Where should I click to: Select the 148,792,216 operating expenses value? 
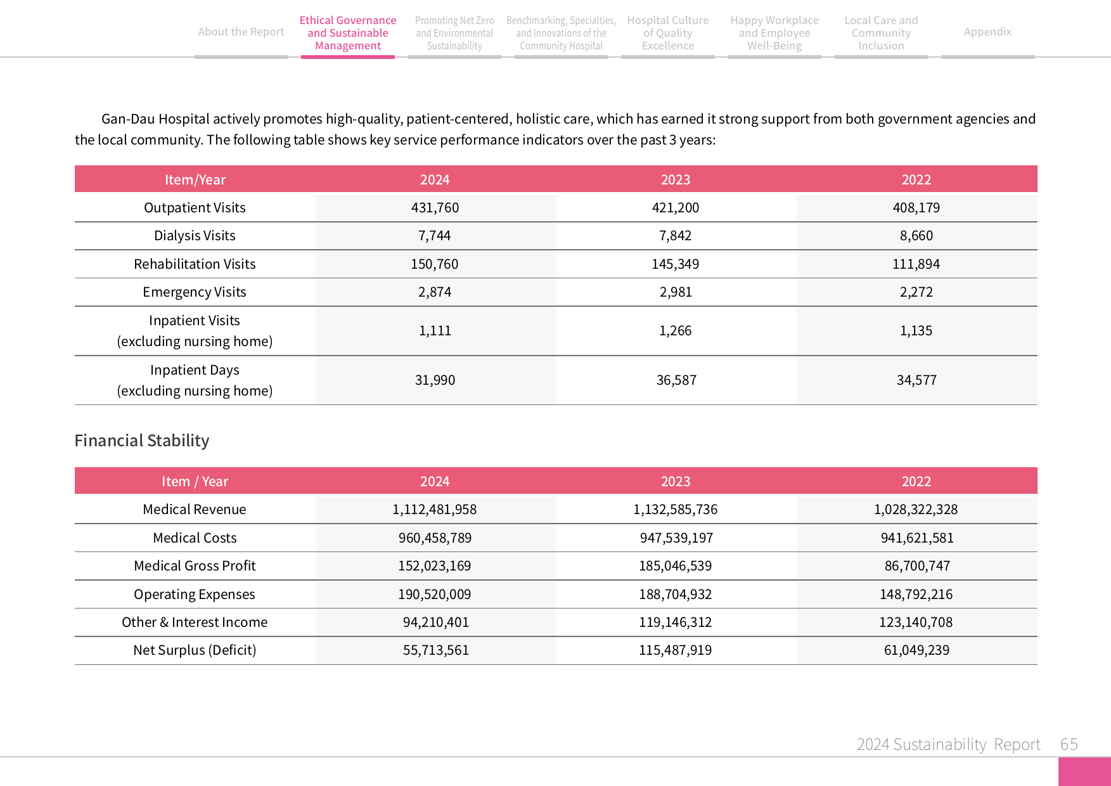point(916,595)
